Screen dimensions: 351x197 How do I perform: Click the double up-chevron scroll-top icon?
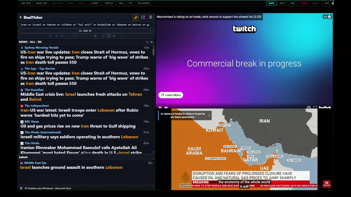(74, 36)
